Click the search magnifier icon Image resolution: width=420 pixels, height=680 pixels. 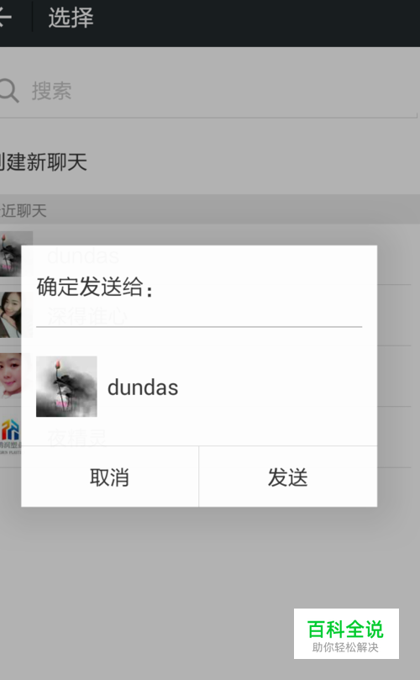point(8,91)
